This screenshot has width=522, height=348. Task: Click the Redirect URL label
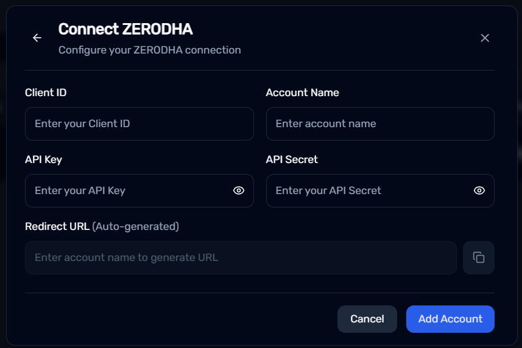click(x=57, y=226)
